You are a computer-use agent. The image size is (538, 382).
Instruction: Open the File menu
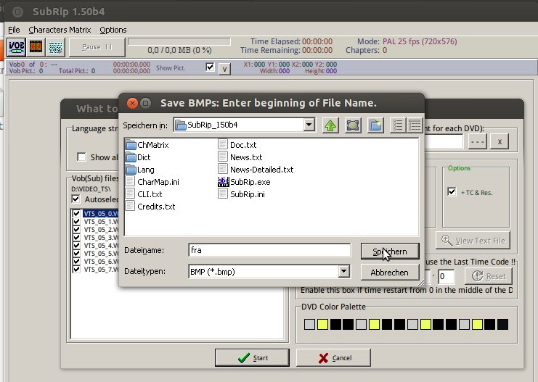point(14,30)
